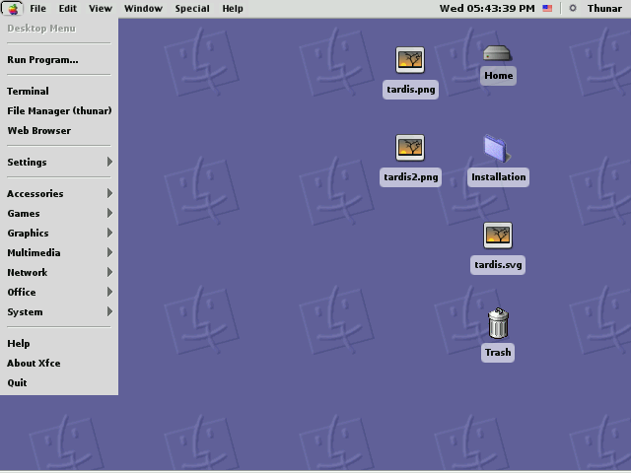Open the tardis.png image icon

tap(410, 60)
